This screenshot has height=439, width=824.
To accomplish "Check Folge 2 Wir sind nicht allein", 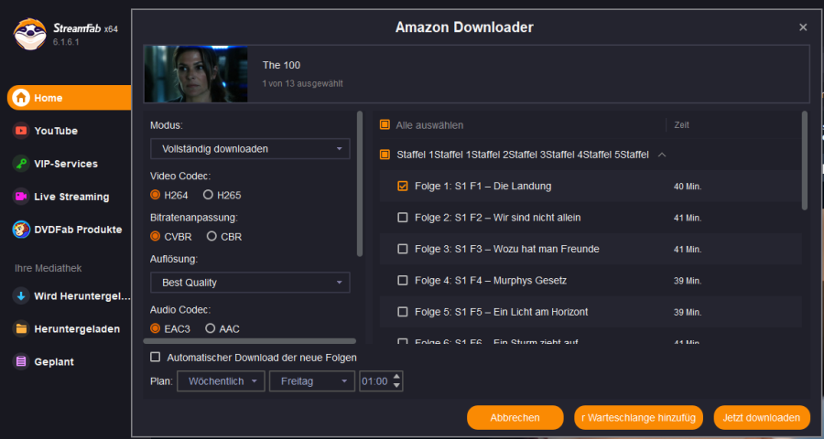I will pos(403,218).
